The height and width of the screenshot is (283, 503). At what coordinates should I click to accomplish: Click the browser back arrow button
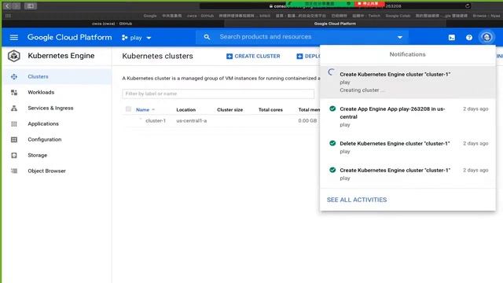(x=7, y=6)
